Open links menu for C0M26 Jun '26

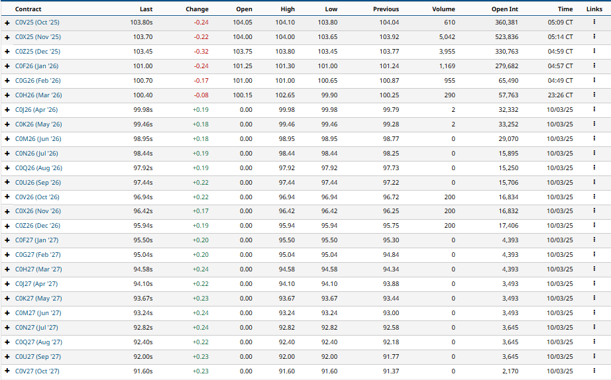click(x=594, y=139)
